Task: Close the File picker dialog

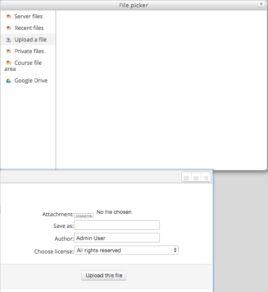Action: point(261,4)
